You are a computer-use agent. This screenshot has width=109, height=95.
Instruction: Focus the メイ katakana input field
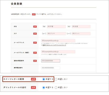pos(81,33)
